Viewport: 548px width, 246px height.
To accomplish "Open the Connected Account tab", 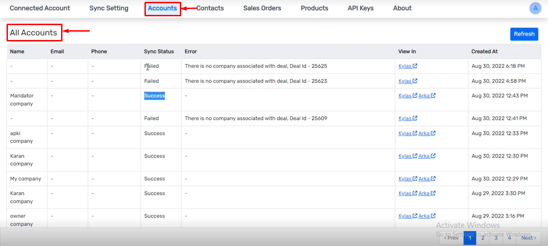I will [x=40, y=8].
